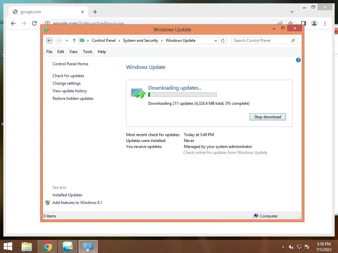Select System and Security breadcrumb
This screenshot has width=338, height=253.
(141, 41)
